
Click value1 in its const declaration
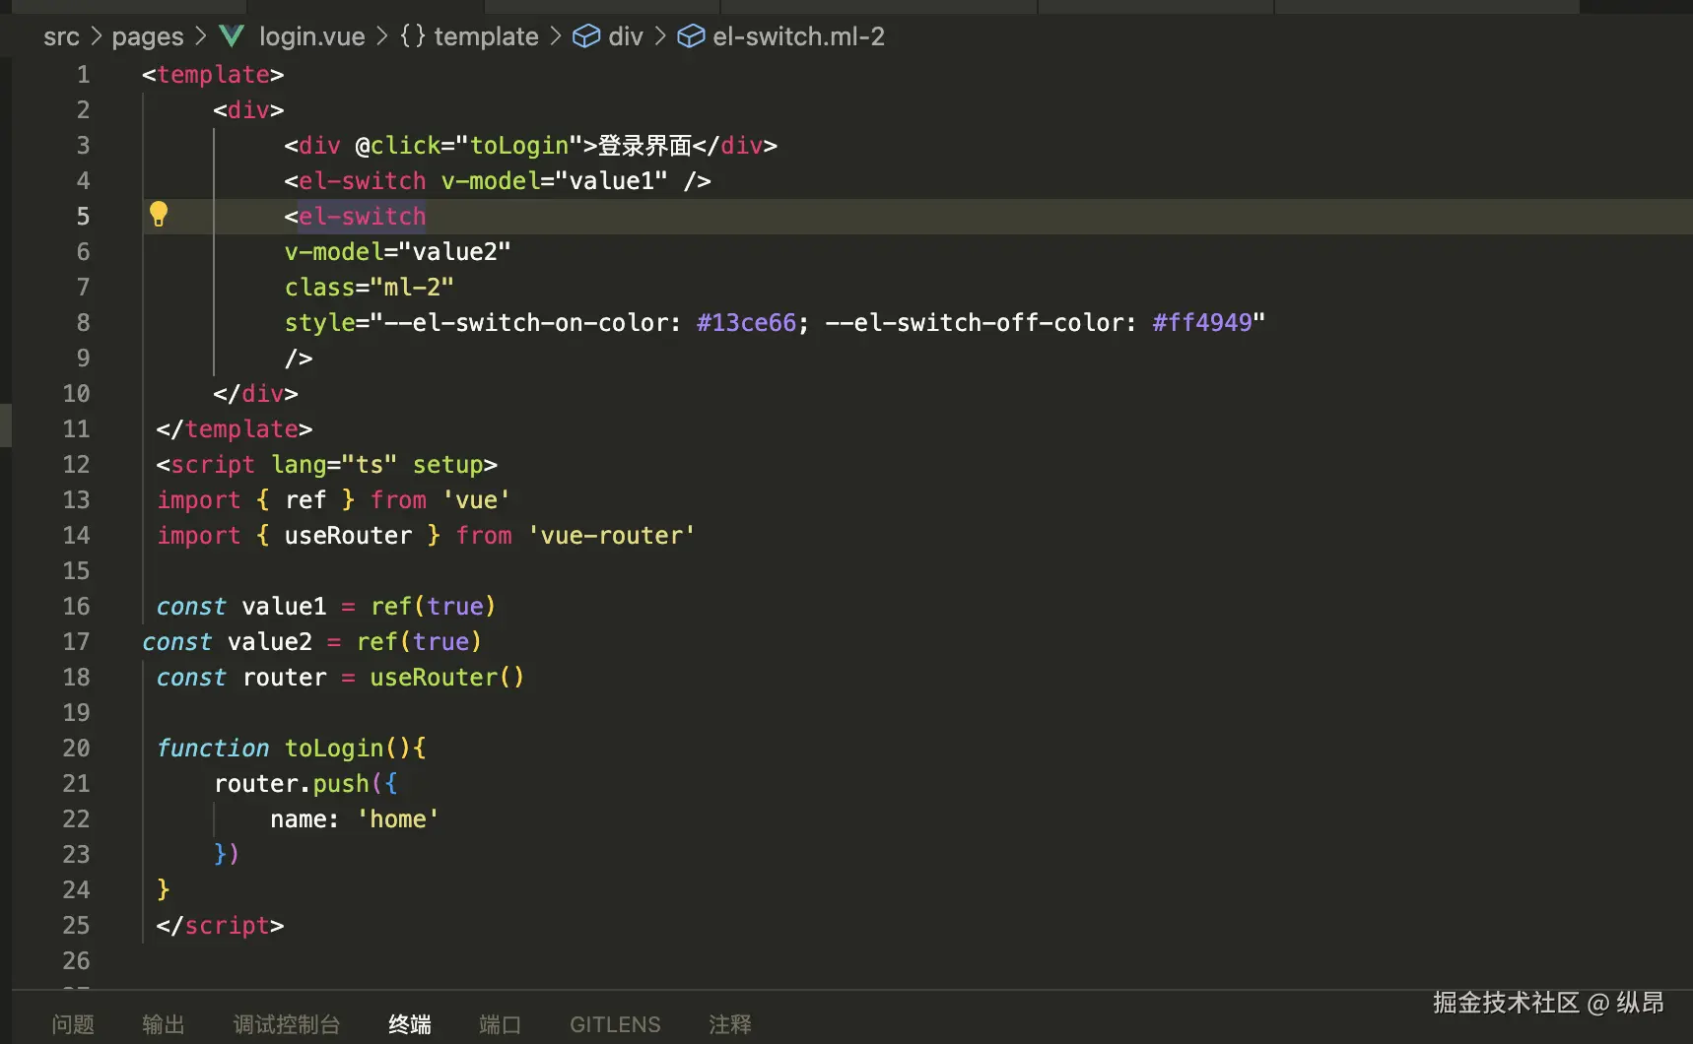(284, 607)
